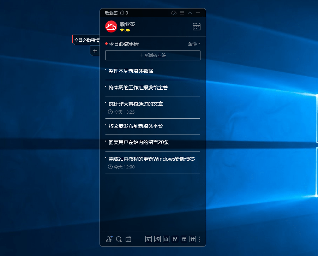Click the plus tab to add category

[95, 51]
